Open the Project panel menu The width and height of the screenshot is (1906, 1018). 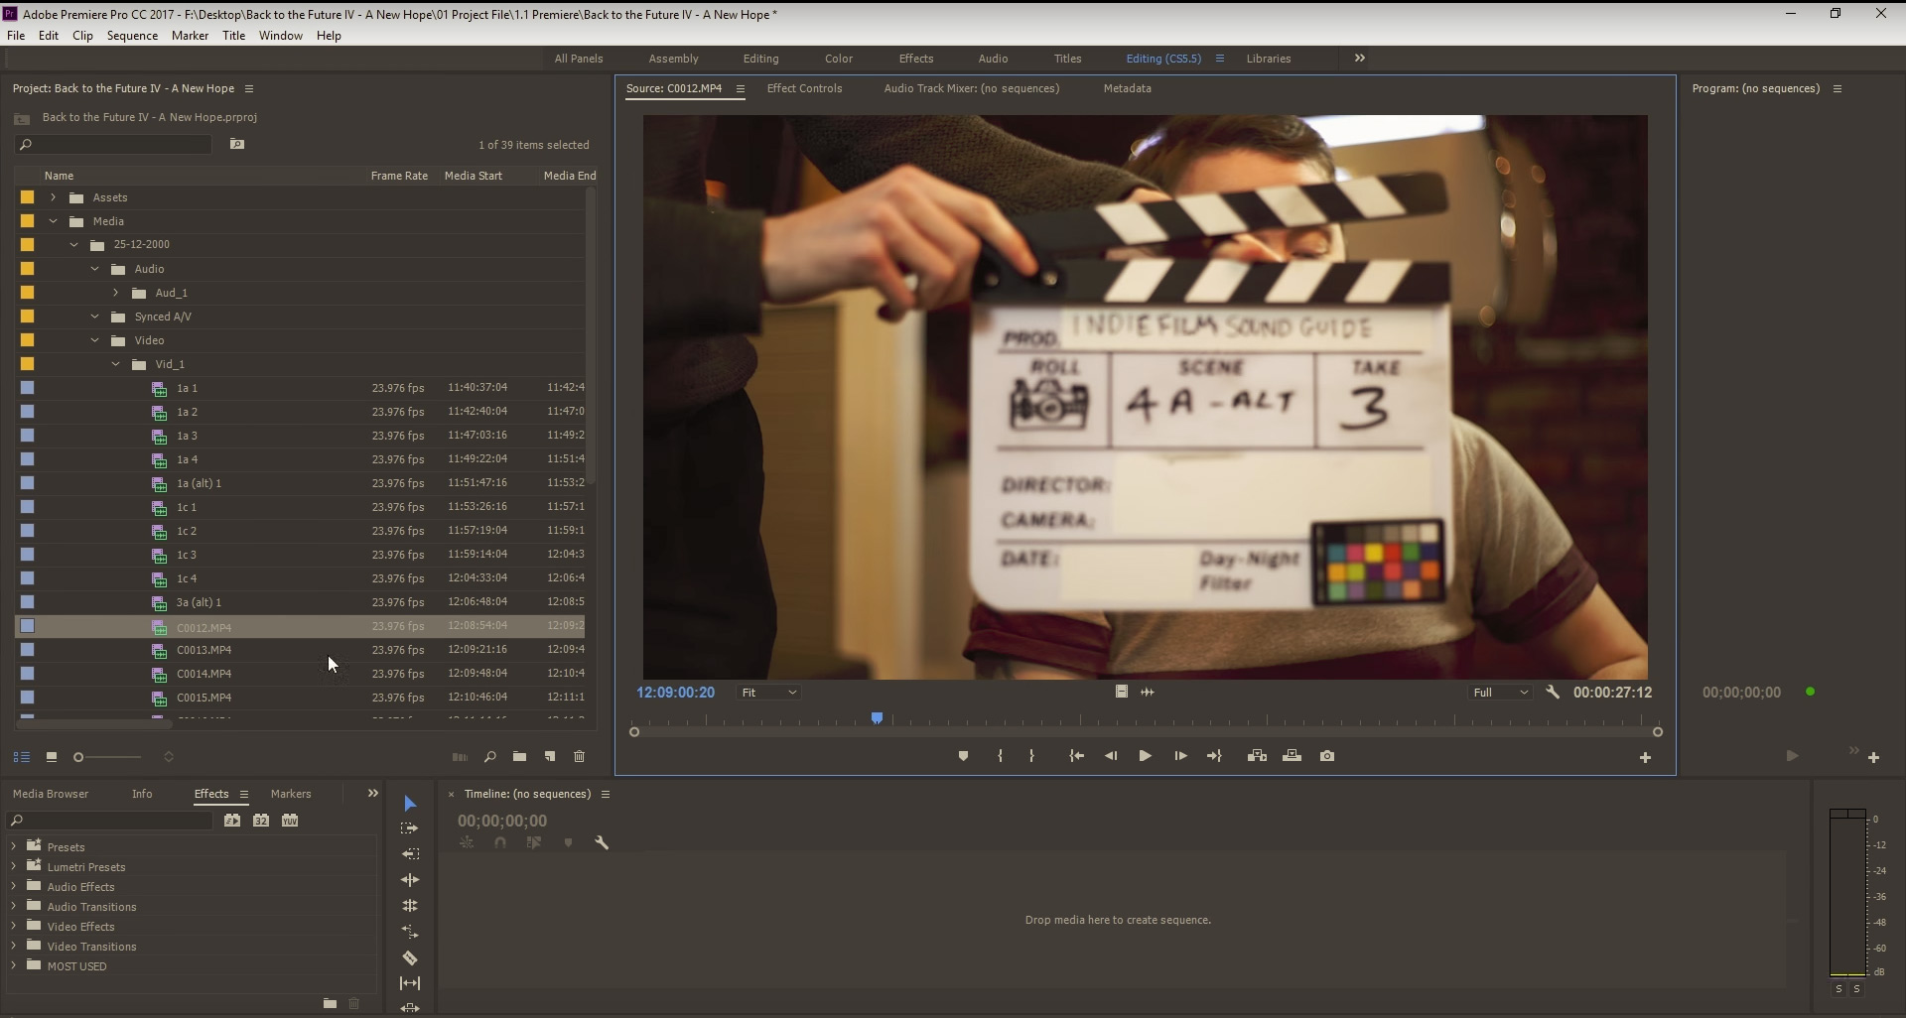pyautogui.click(x=249, y=88)
